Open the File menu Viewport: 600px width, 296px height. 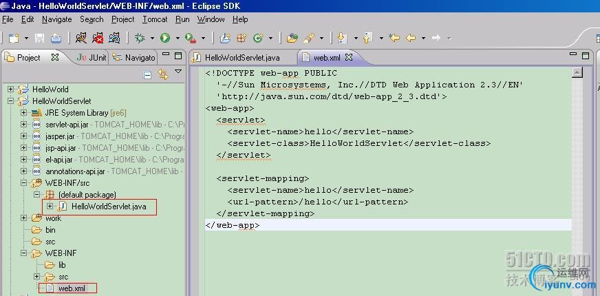click(x=8, y=19)
